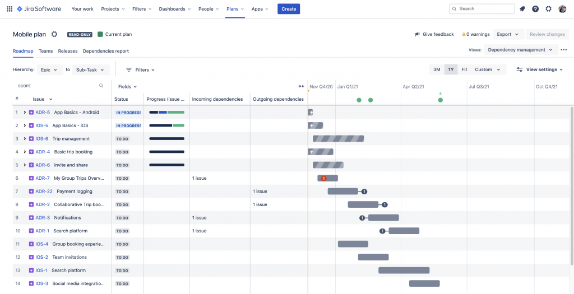Expand the IOS-6 Trip management row
574x294 pixels.
(25, 138)
